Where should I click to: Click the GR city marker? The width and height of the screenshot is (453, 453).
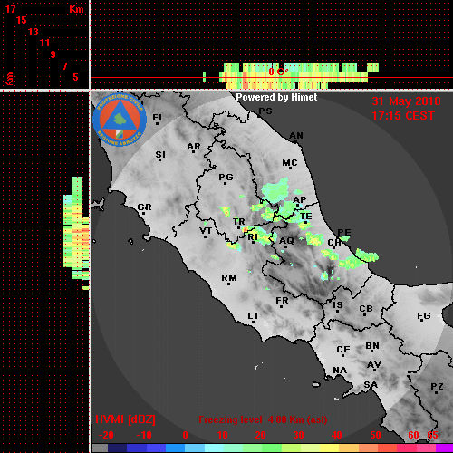[x=143, y=213]
